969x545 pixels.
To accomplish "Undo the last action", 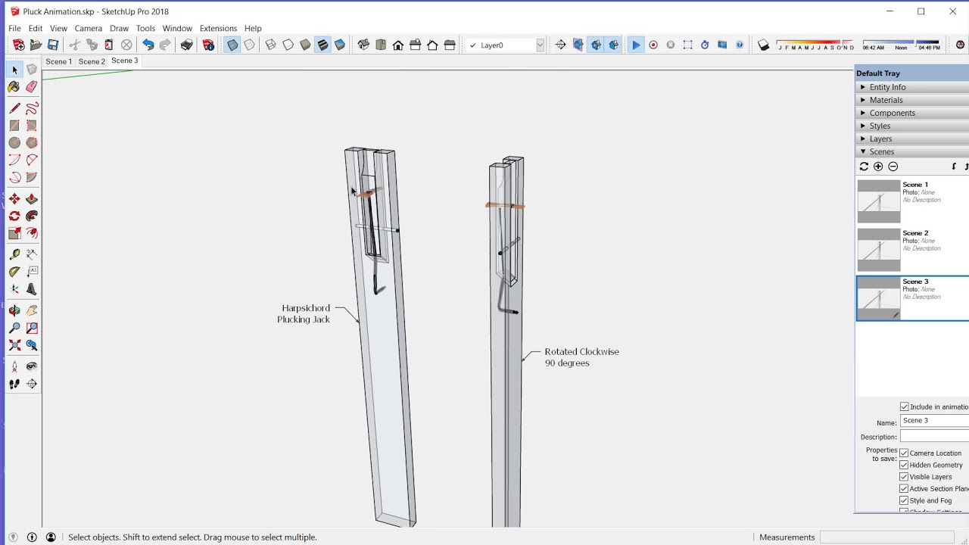I will coord(148,45).
